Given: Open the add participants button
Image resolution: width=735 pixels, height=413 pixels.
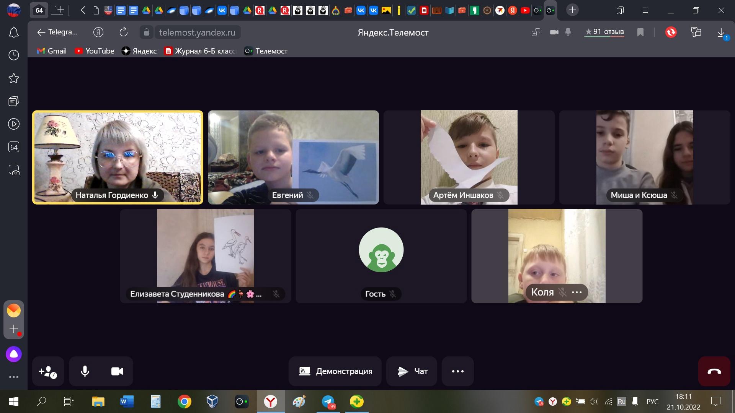Looking at the screenshot, I should coord(48,371).
